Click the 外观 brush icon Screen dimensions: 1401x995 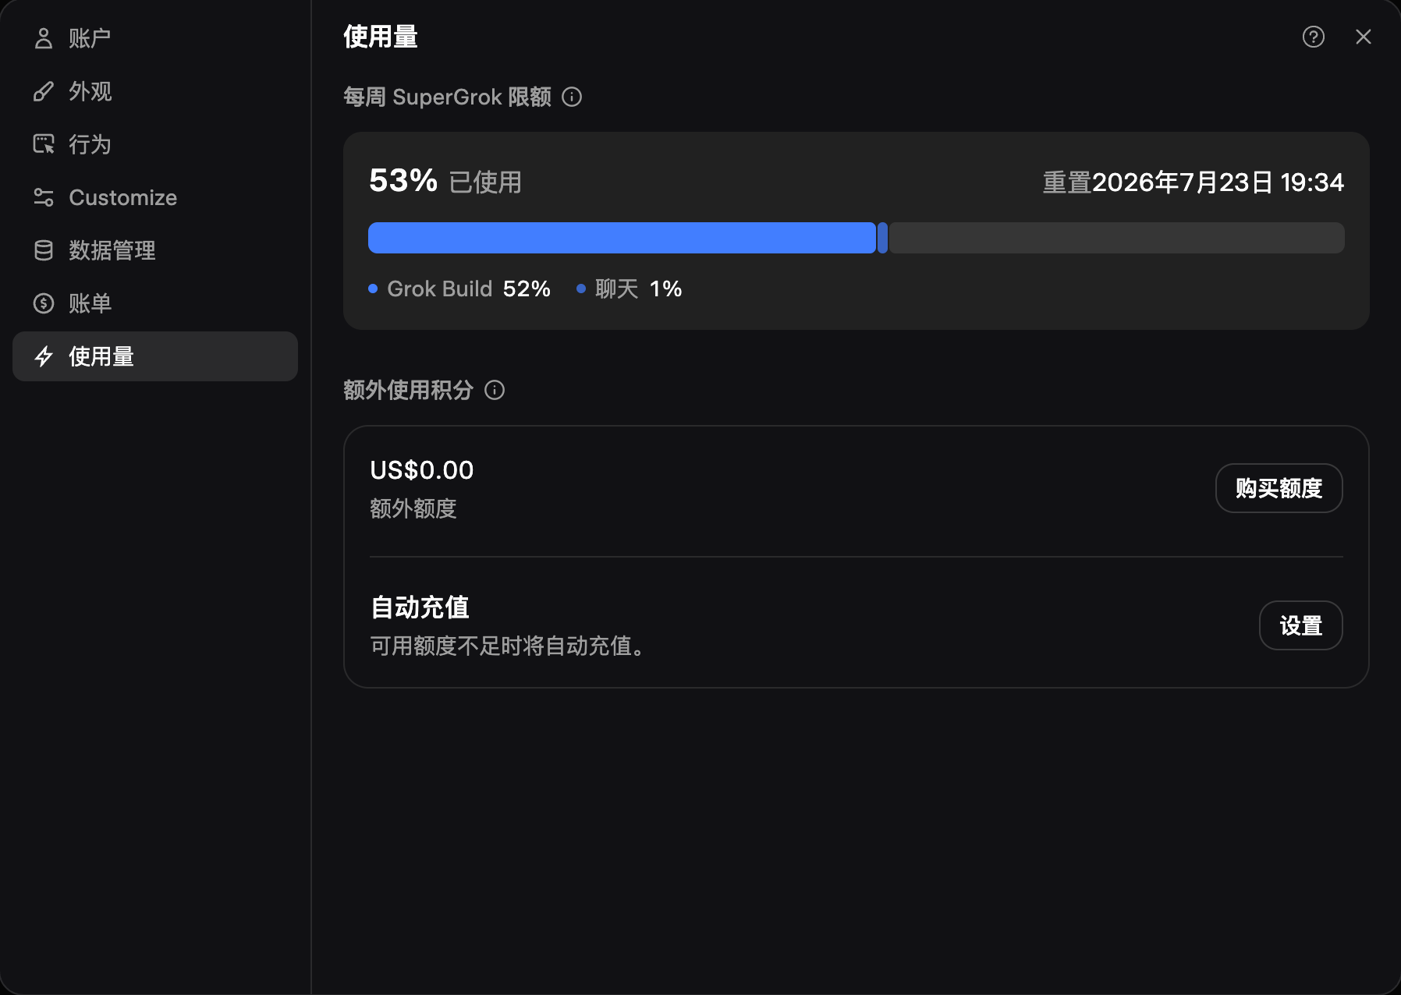point(44,91)
